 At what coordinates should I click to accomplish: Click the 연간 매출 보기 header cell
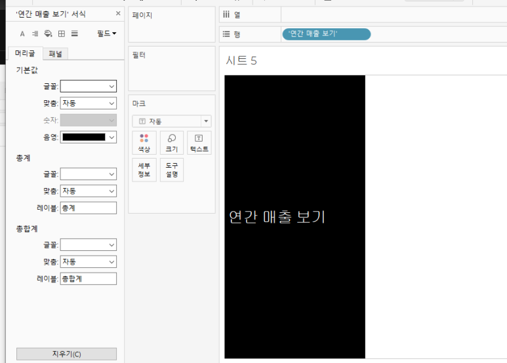295,217
